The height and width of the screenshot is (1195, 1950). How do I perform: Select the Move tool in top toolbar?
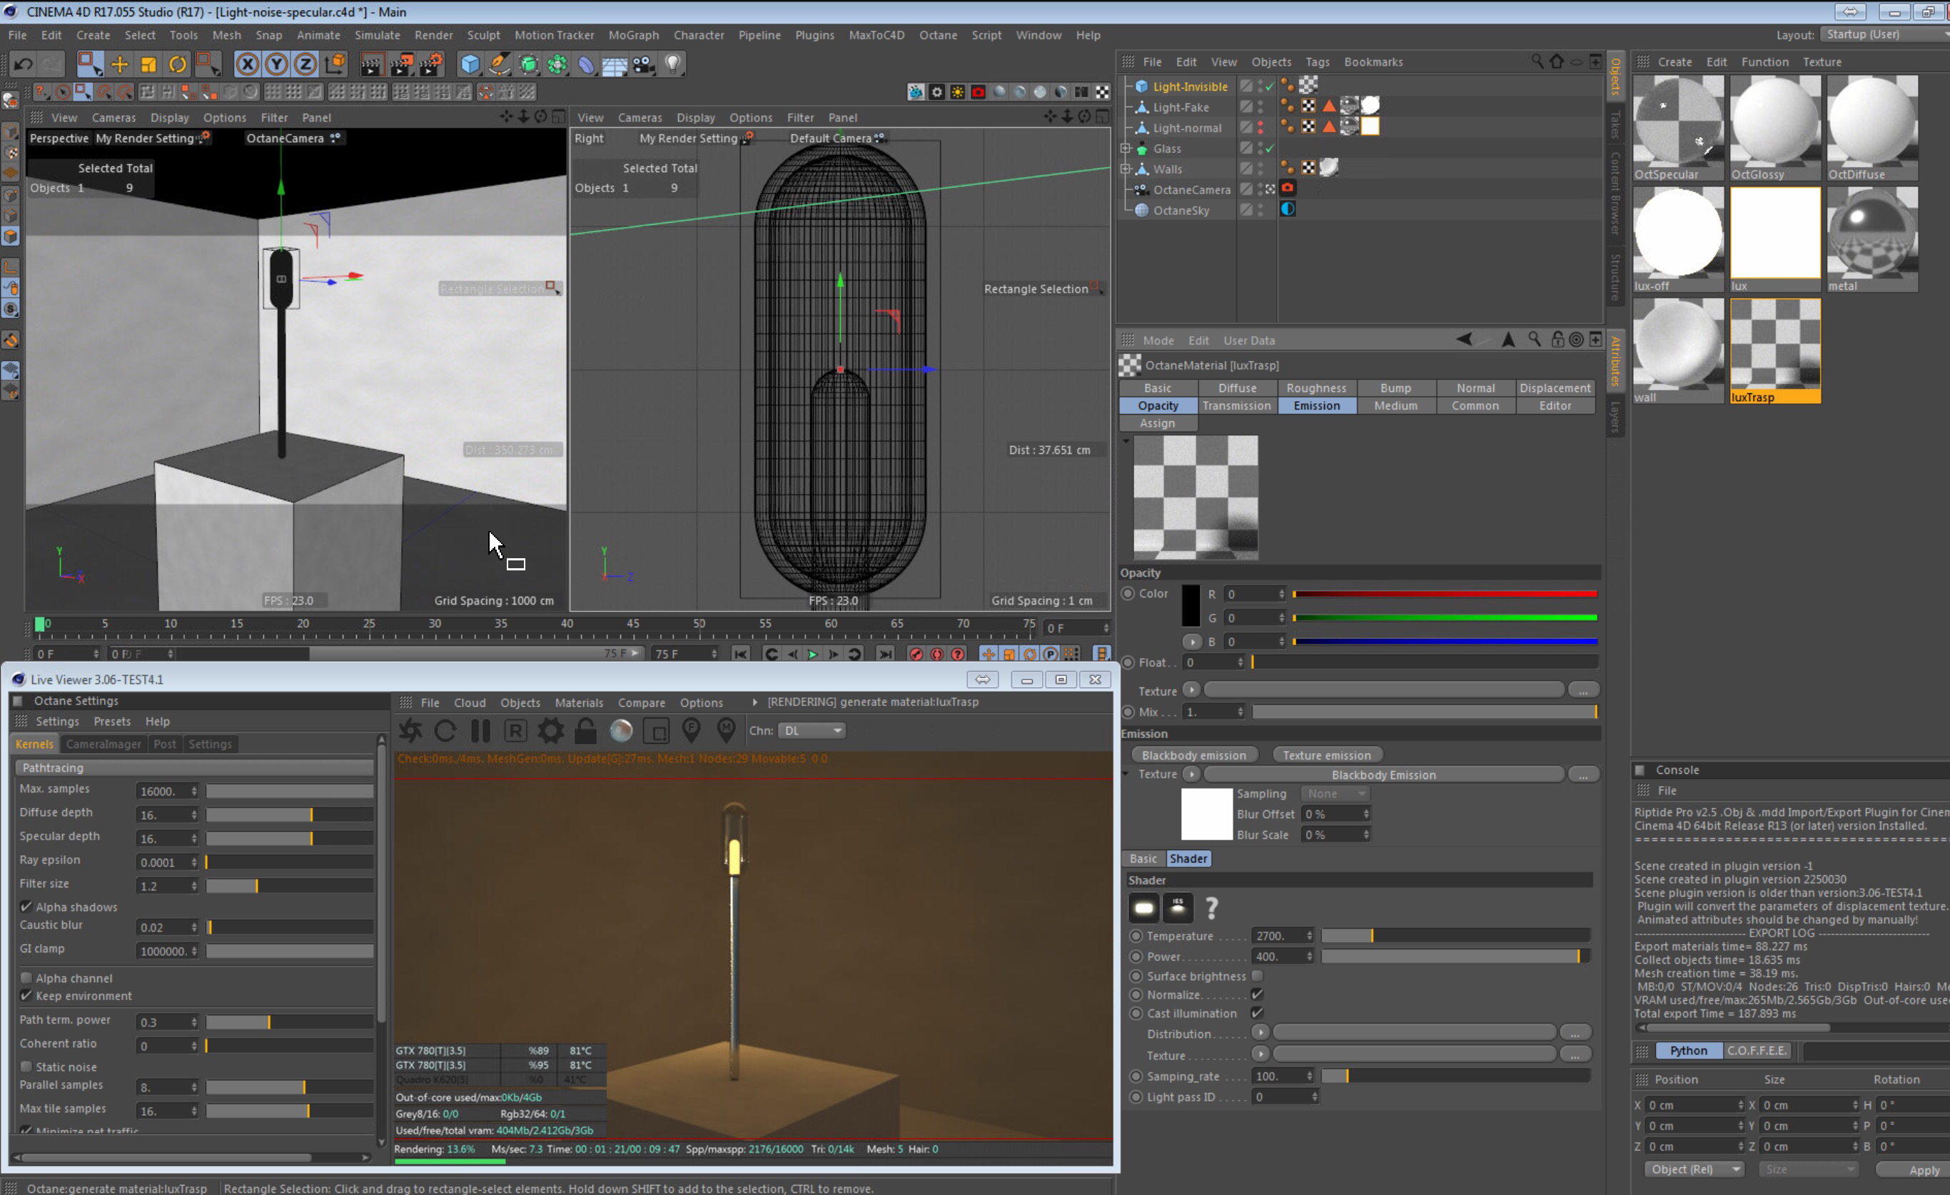(x=119, y=64)
